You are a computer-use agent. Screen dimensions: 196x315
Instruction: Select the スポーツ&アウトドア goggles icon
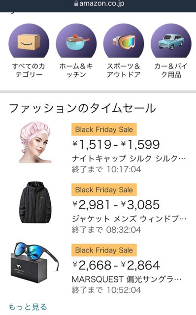click(x=124, y=40)
